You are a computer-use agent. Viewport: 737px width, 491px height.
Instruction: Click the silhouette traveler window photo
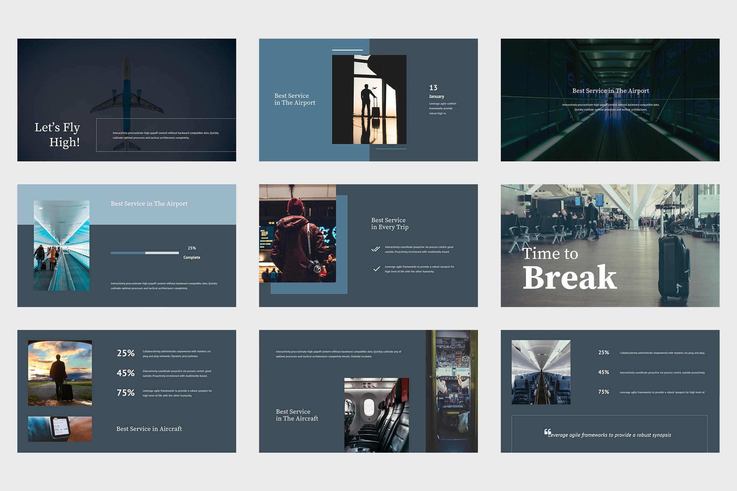tap(369, 100)
